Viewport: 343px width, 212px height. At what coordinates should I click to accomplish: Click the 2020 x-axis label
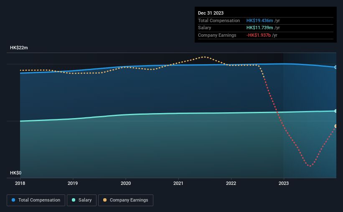pos(126,183)
